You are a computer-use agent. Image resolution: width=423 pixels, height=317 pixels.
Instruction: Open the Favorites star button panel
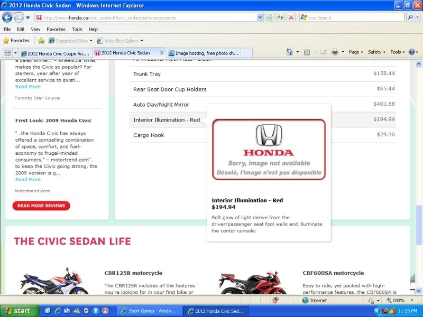click(16, 41)
